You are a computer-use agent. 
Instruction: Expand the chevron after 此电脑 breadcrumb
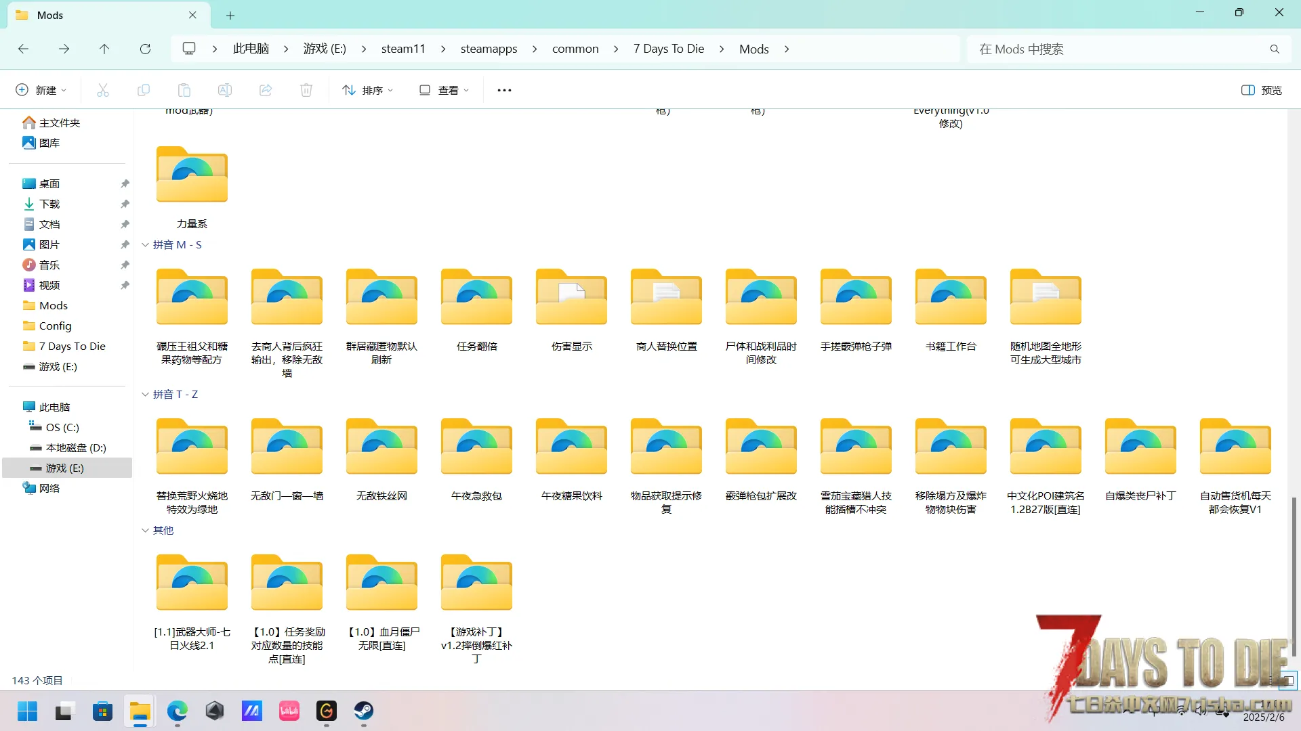[286, 49]
